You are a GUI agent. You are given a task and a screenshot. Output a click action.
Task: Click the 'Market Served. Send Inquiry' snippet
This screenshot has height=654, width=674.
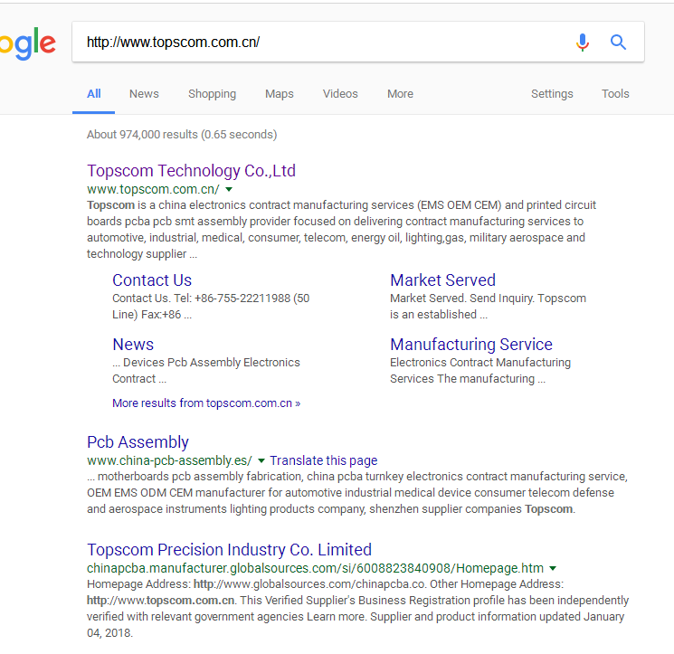click(x=462, y=299)
